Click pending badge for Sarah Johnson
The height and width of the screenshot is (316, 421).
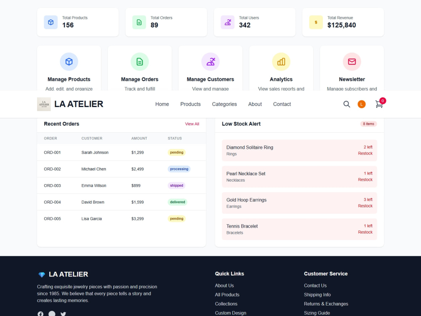point(177,153)
